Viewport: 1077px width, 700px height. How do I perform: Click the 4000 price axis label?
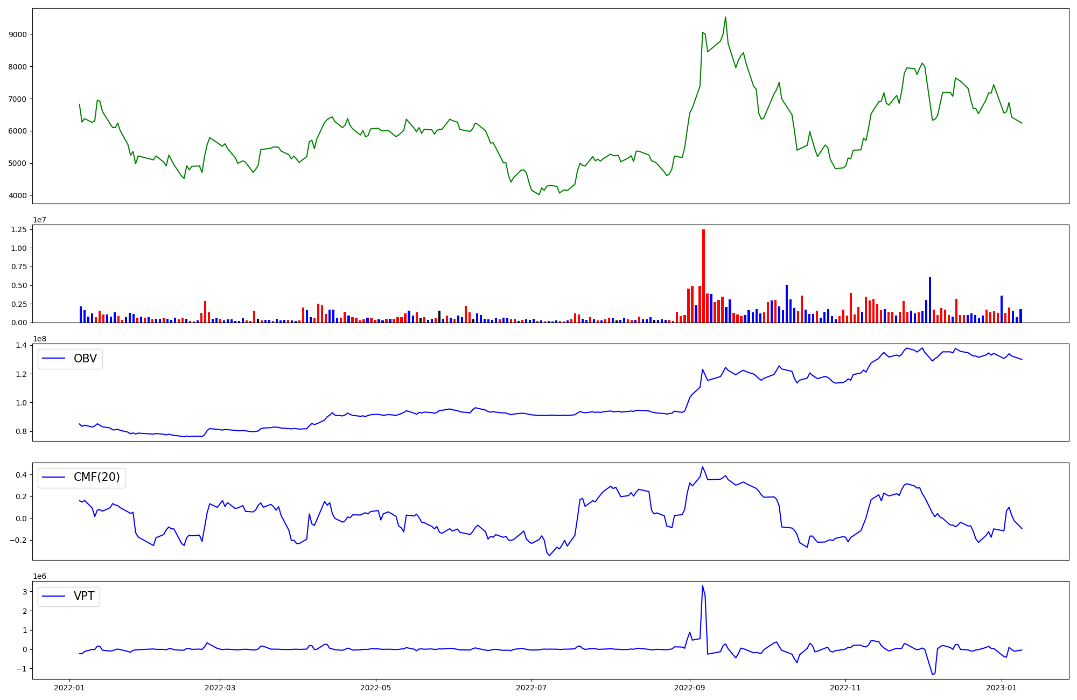(x=18, y=195)
